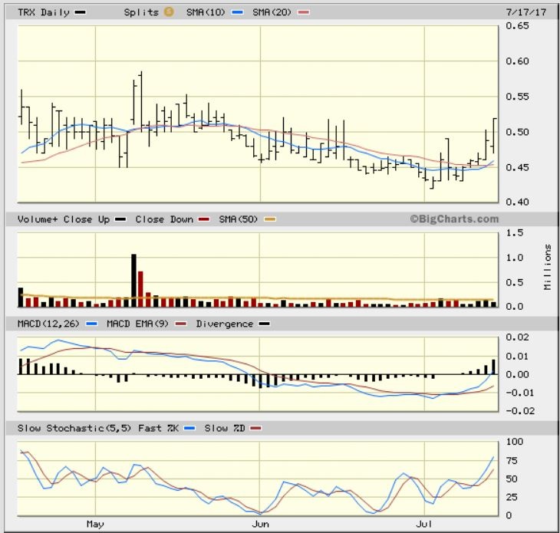The width and height of the screenshot is (560, 533).
Task: Click the Millions volume axis label
Action: pos(548,267)
